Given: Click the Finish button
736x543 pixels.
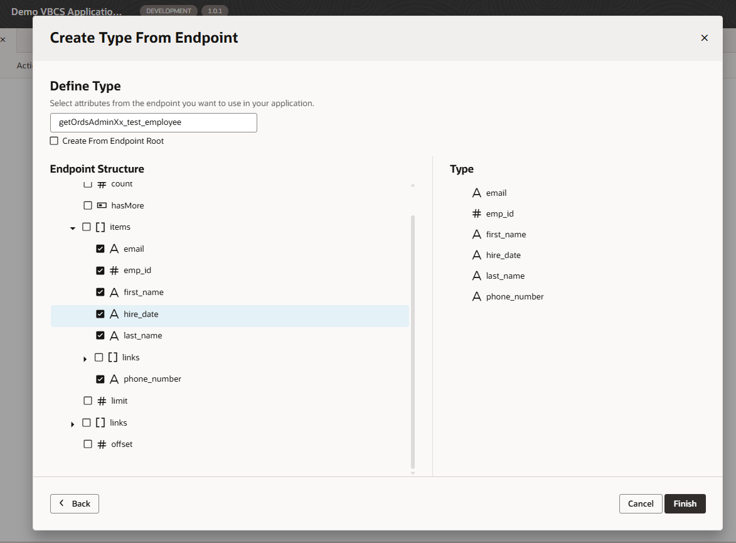Looking at the screenshot, I should click(685, 503).
